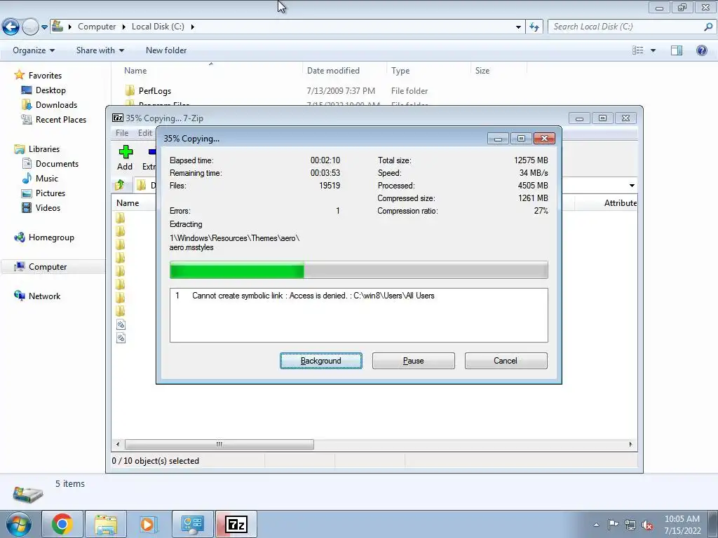The width and height of the screenshot is (718, 538).
Task: Click the Background button
Action: point(321,361)
